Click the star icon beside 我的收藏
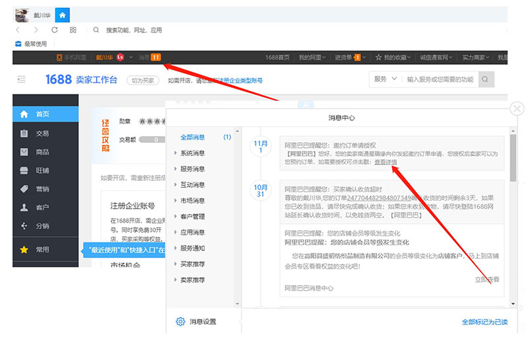The image size is (528, 342). [x=378, y=57]
